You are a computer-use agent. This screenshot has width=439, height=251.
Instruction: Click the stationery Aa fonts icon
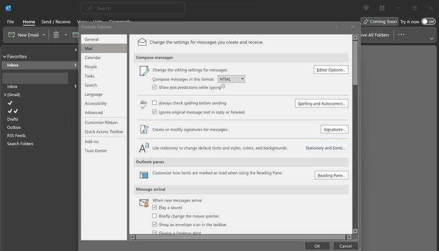[x=144, y=148]
